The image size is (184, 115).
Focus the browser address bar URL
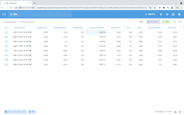pyautogui.click(x=92, y=8)
